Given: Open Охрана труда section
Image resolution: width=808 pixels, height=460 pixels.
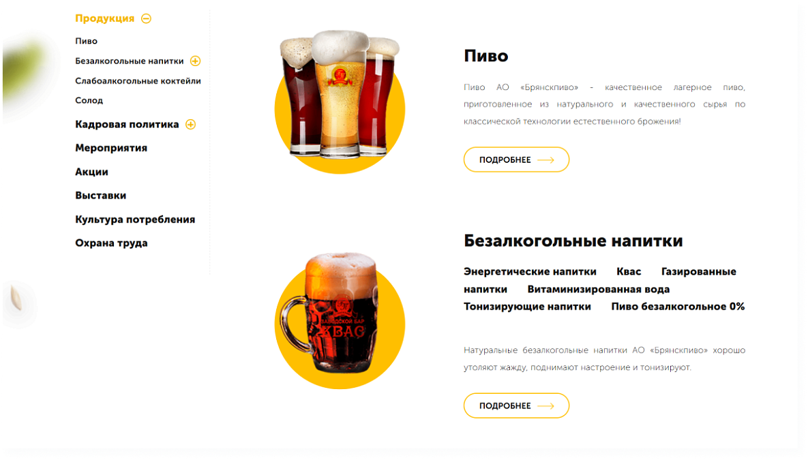Looking at the screenshot, I should pyautogui.click(x=111, y=243).
